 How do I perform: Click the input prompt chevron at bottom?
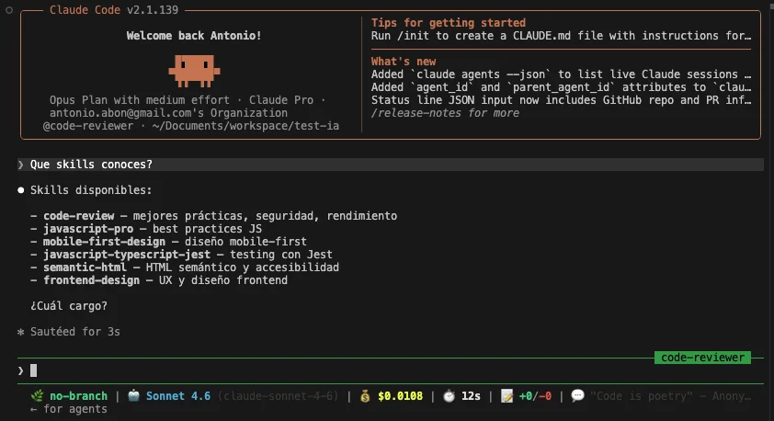coord(21,370)
